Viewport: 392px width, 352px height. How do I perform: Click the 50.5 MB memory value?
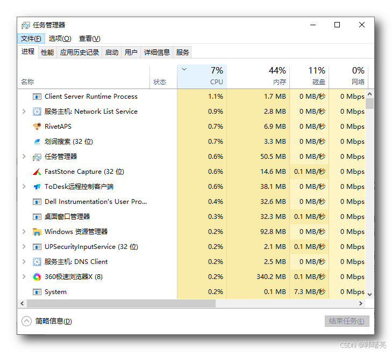click(273, 157)
